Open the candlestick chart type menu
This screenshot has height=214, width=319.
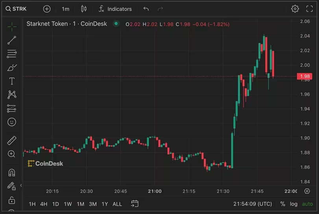(83, 9)
